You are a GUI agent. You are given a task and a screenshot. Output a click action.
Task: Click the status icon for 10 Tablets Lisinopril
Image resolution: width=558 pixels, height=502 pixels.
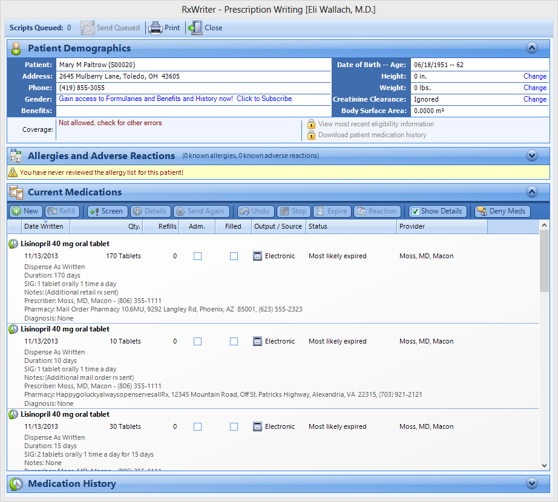tap(13, 329)
